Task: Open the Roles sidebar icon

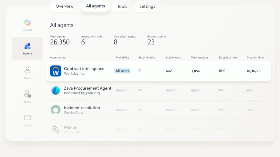Action: 27,94
